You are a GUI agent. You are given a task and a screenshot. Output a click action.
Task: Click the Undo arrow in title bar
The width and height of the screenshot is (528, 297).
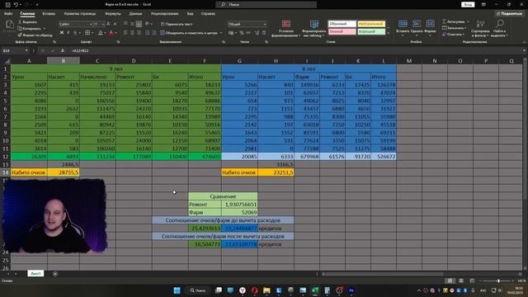[x=16, y=5]
